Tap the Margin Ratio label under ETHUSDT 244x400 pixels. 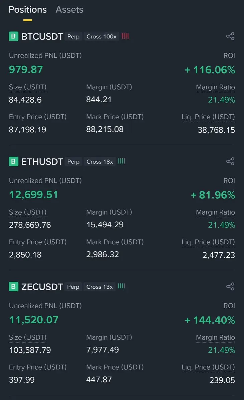pyautogui.click(x=215, y=212)
